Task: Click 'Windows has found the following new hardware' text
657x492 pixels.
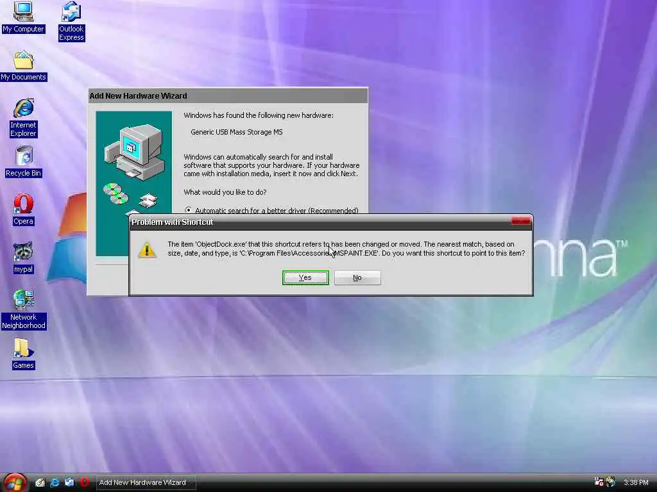Action: (x=259, y=115)
